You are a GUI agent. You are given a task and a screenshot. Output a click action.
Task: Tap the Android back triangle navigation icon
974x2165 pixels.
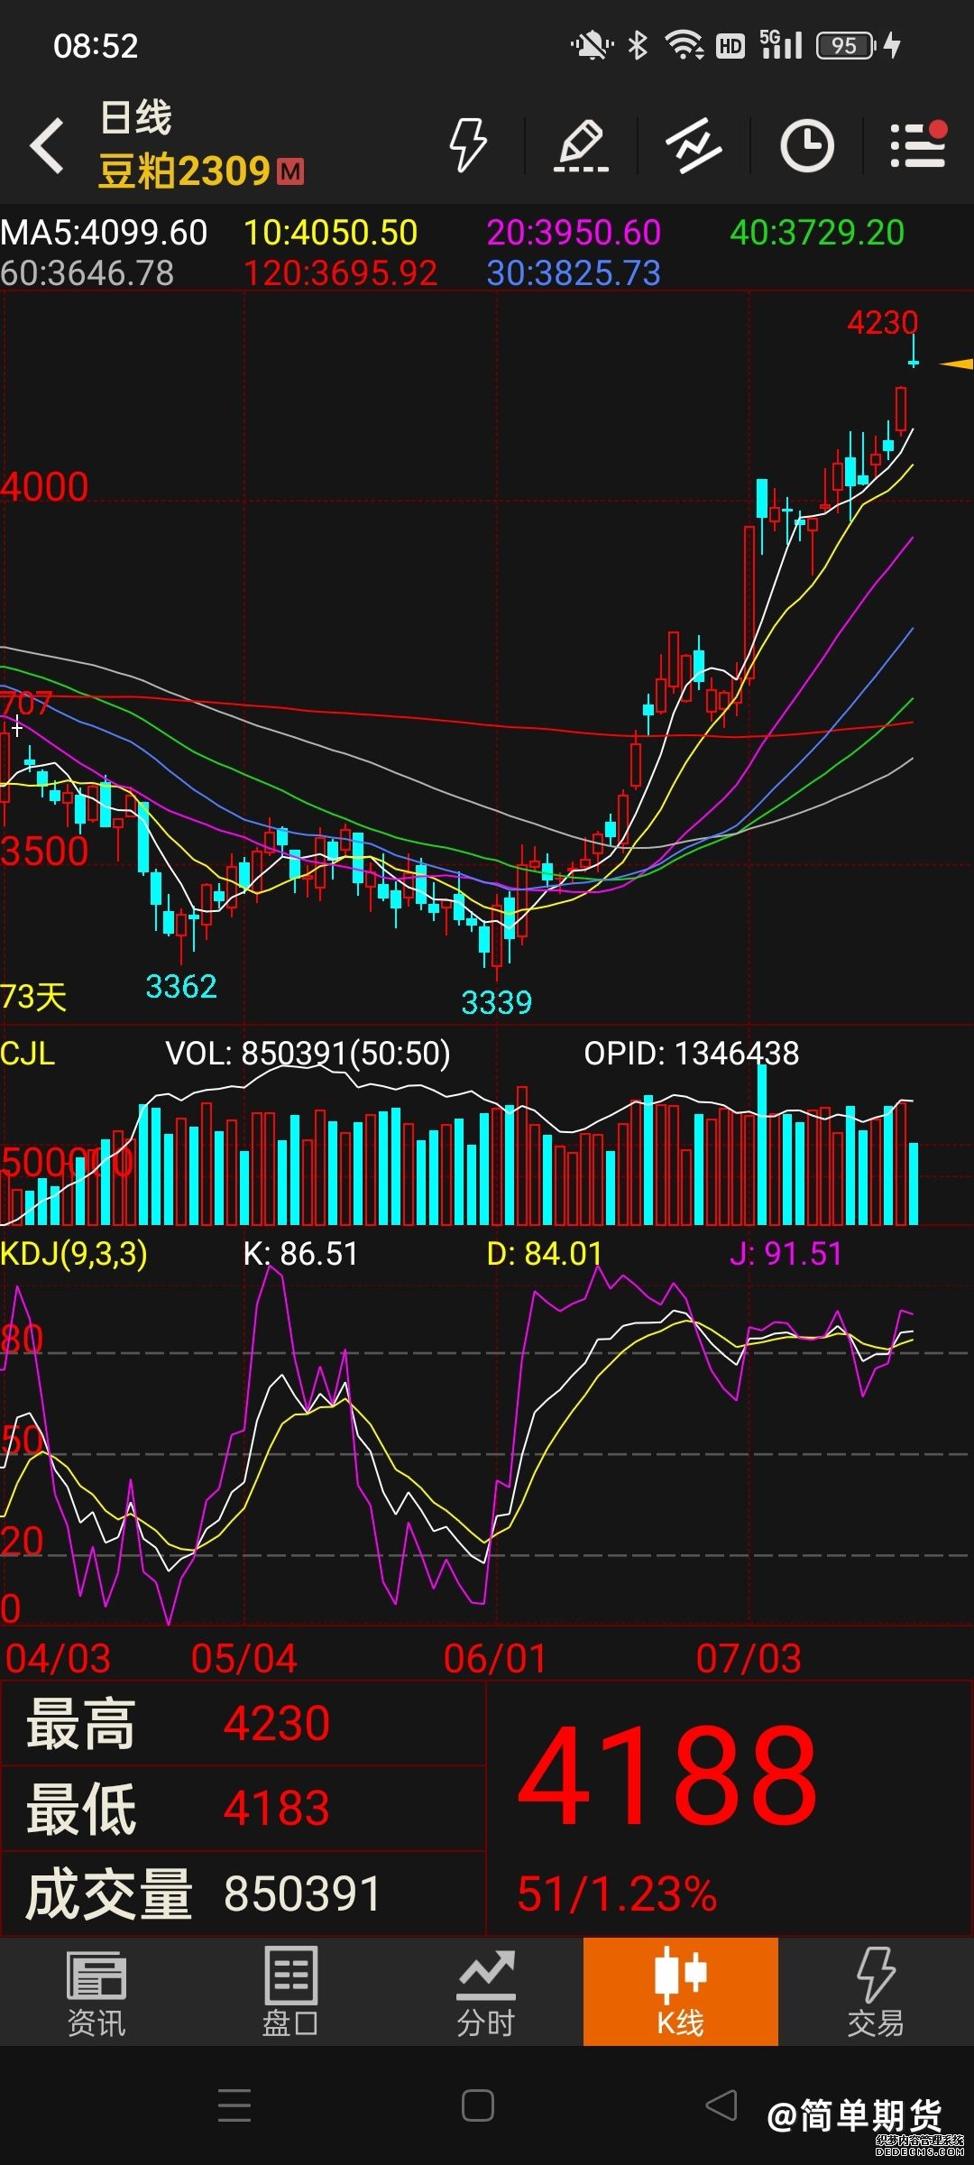[x=721, y=2105]
